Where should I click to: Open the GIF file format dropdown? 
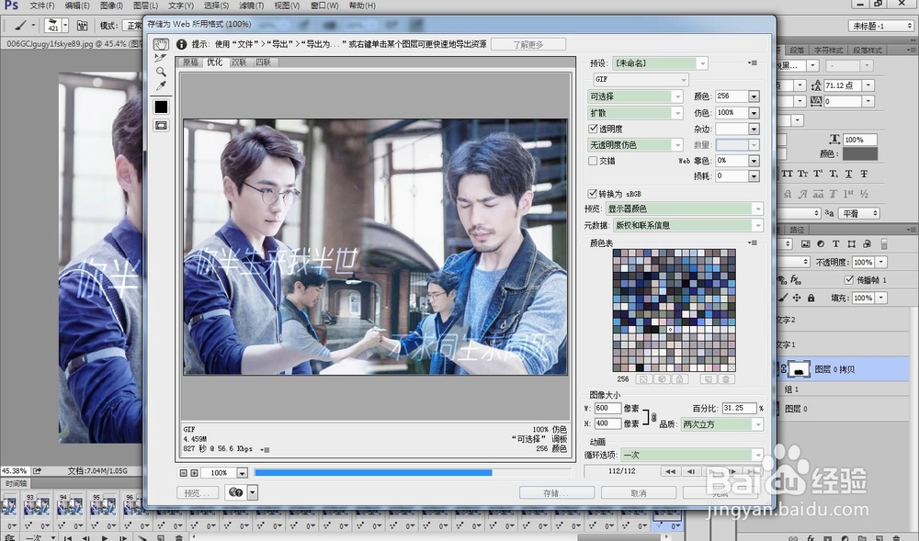tap(640, 79)
